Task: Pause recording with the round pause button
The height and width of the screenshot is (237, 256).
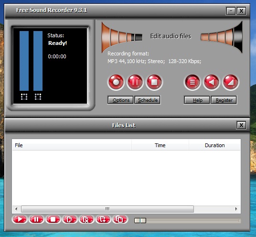Action: [135, 82]
